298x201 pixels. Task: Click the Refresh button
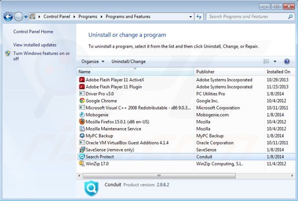point(199,17)
